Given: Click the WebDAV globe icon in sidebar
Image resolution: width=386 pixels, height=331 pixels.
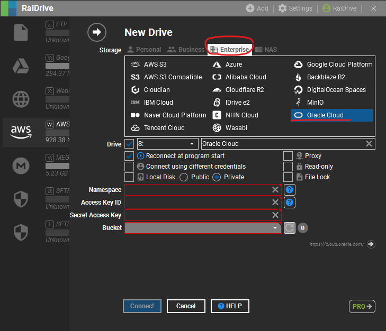Looking at the screenshot, I should tap(21, 99).
